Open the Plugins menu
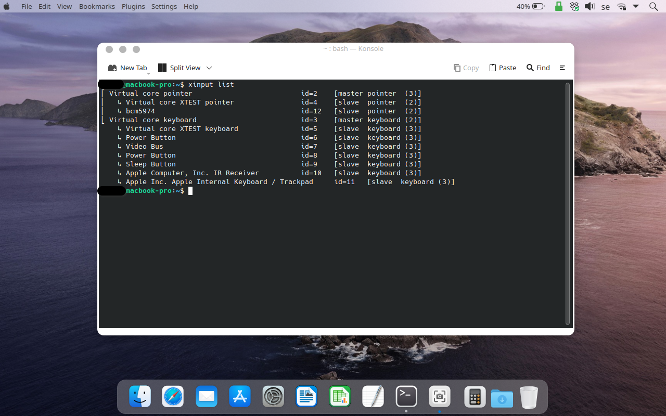Image resolution: width=666 pixels, height=416 pixels. (133, 6)
